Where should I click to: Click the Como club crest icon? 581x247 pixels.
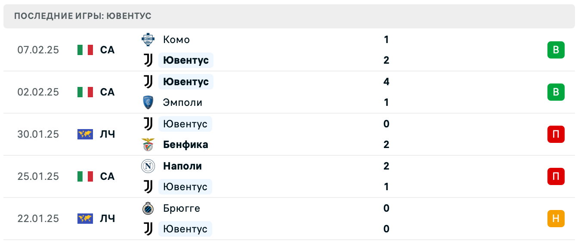148,40
